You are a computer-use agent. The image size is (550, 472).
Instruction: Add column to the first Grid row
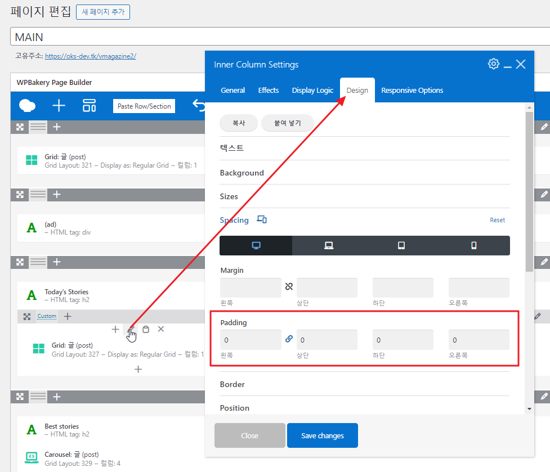pos(56,127)
